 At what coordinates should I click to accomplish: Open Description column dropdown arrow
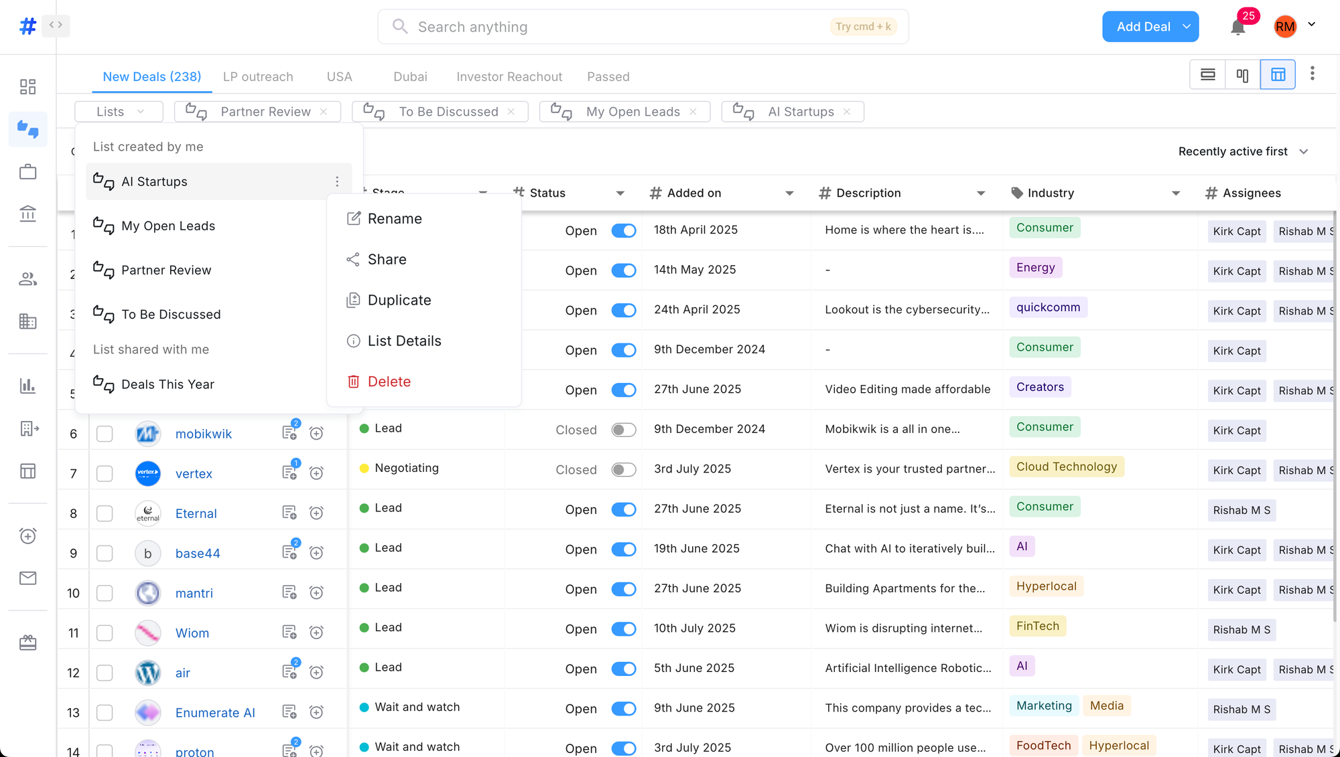click(981, 193)
